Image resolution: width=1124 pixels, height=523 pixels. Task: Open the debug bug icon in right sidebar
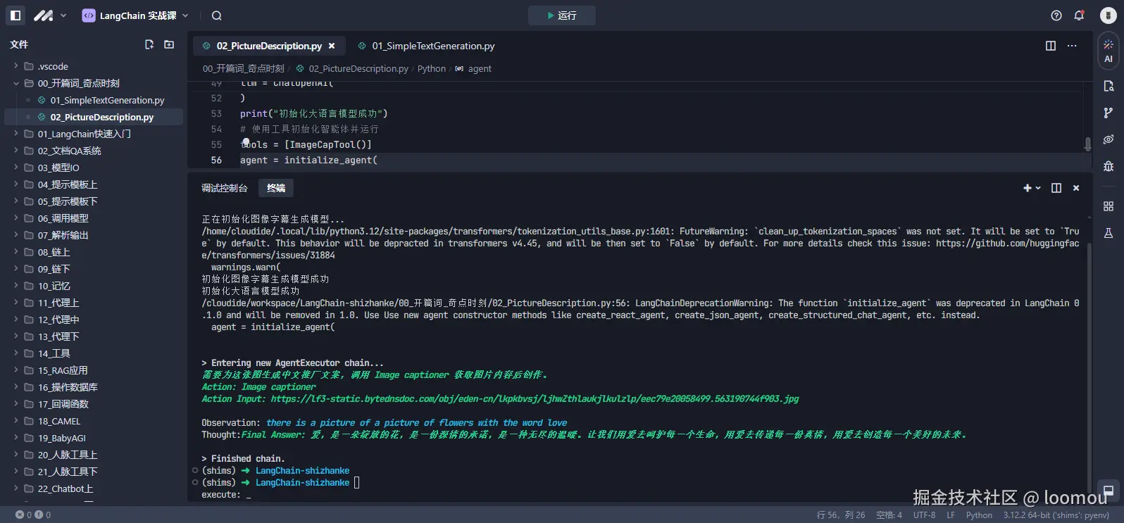[x=1109, y=166]
